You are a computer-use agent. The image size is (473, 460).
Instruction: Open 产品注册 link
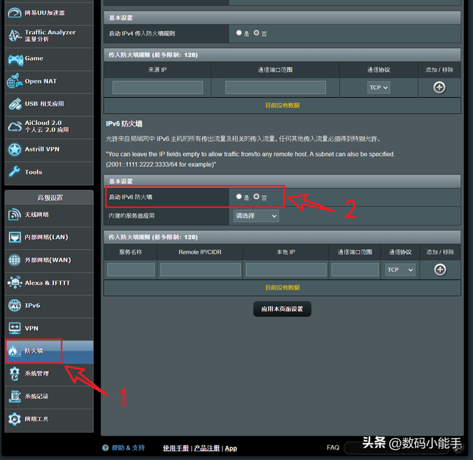pos(207,448)
